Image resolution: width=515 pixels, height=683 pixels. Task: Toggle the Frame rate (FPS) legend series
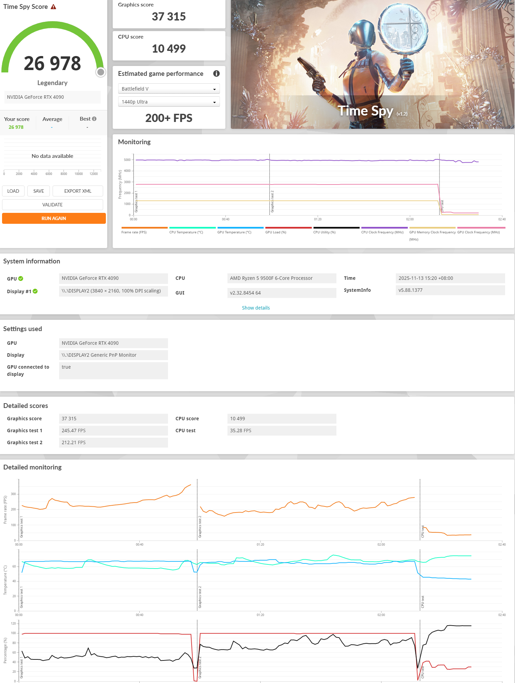(x=144, y=228)
